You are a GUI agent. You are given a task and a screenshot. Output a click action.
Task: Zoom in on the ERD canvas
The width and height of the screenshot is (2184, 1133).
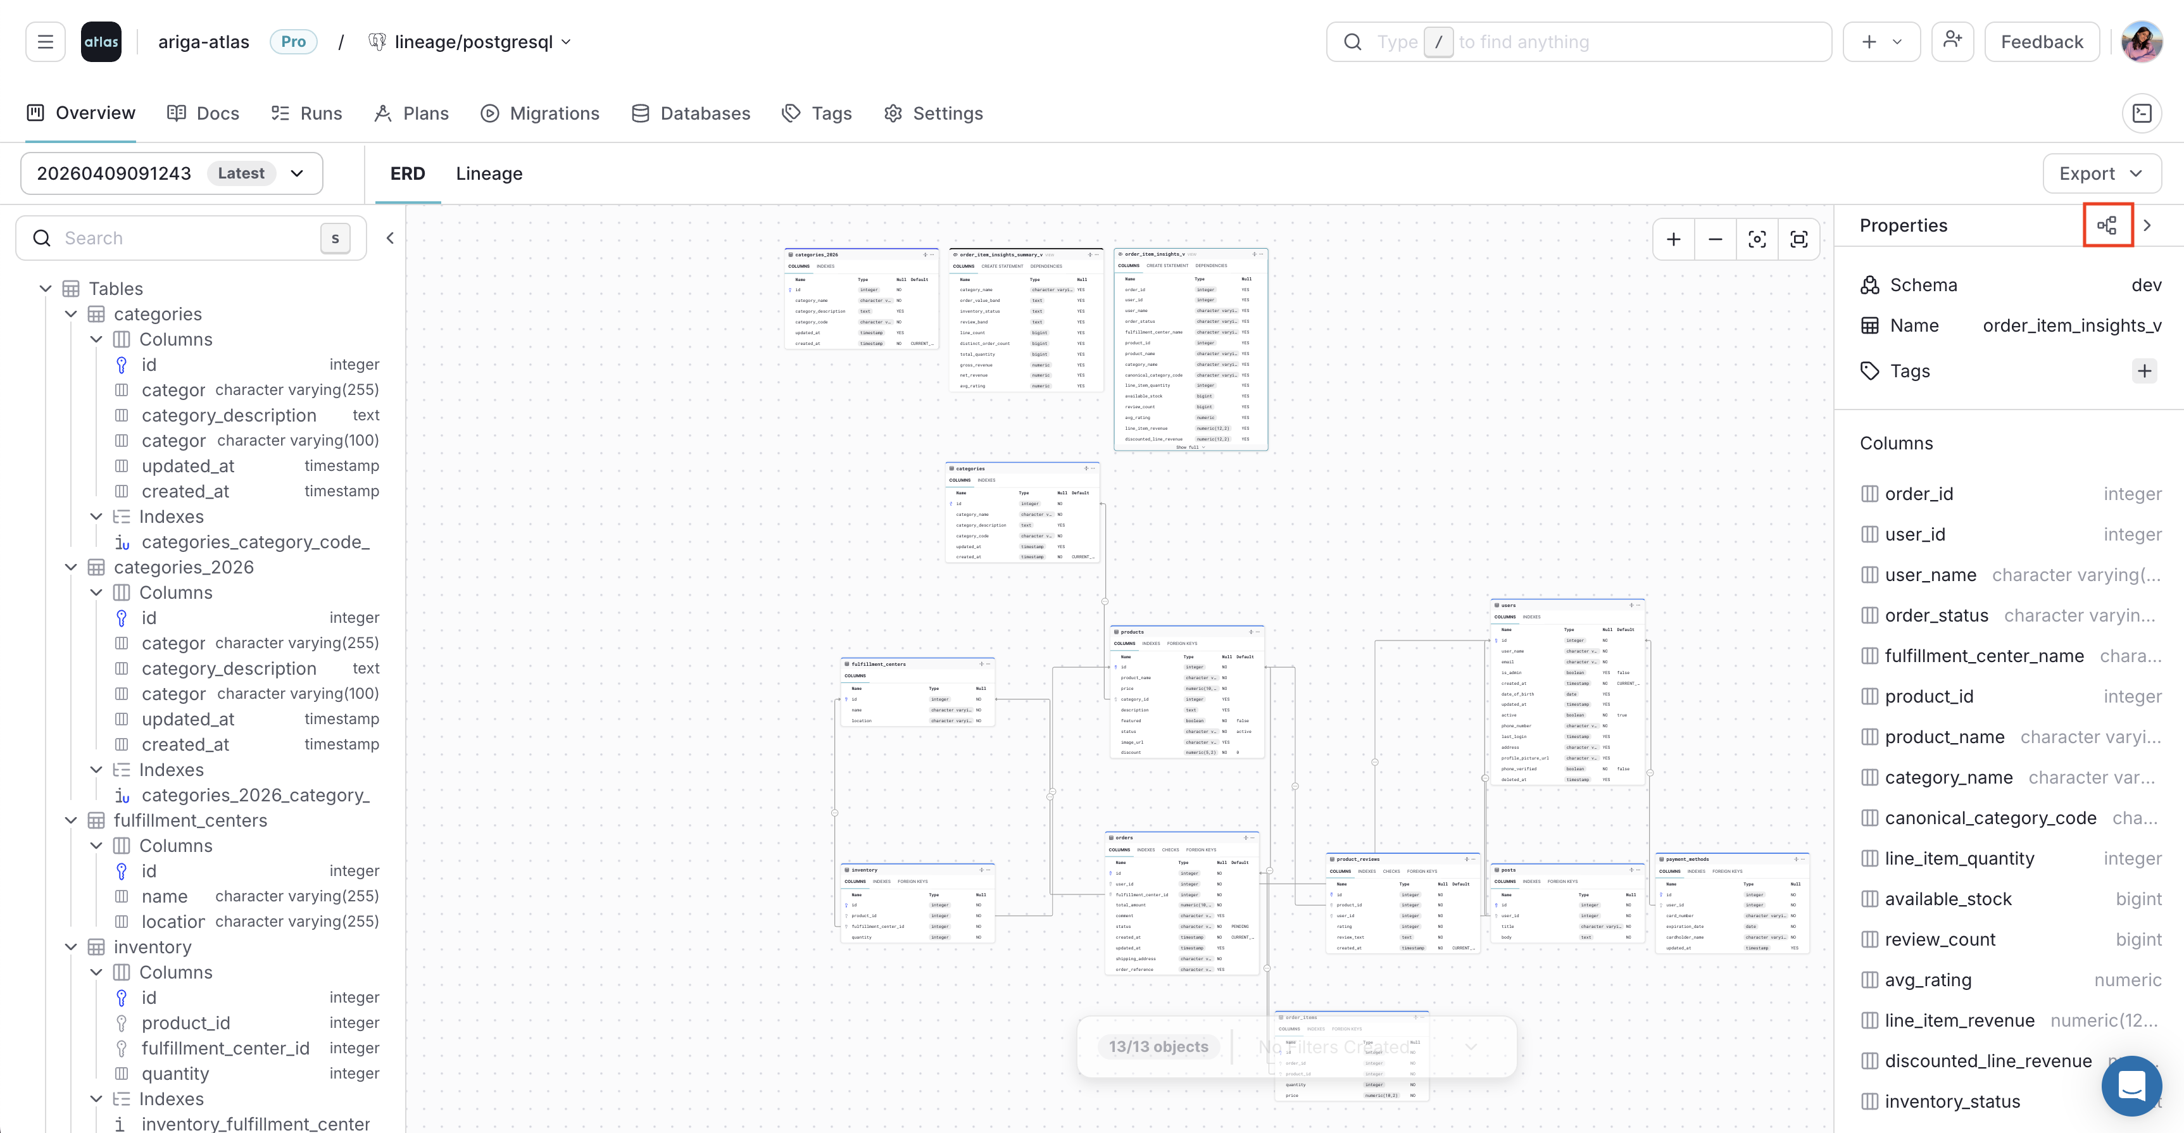pos(1674,238)
